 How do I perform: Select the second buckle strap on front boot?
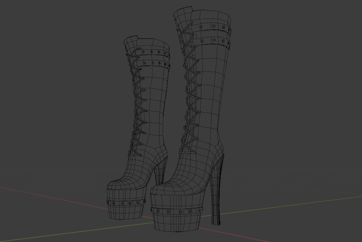(x=211, y=41)
